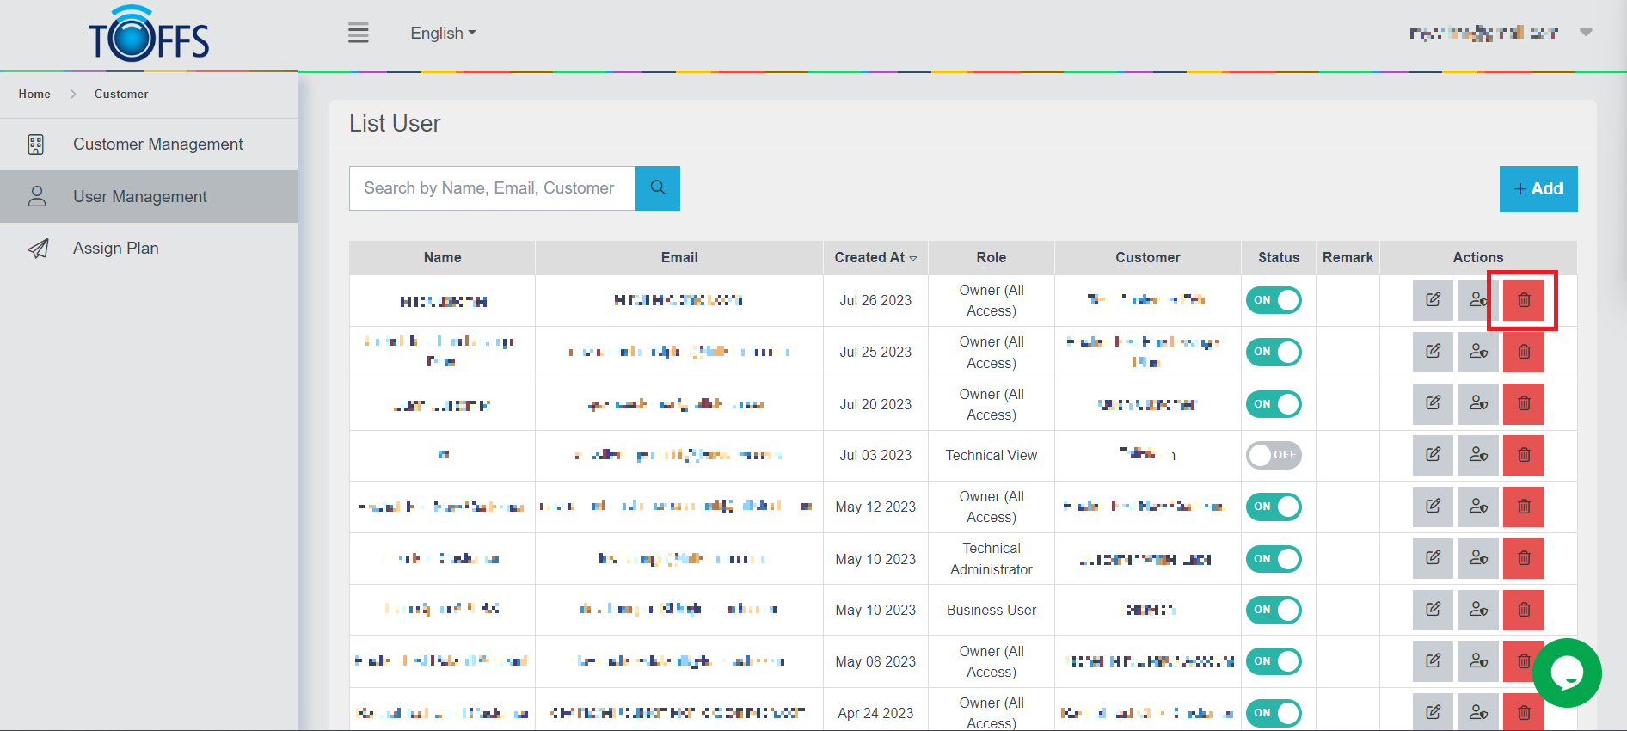This screenshot has width=1627, height=731.
Task: Open the English language dropdown
Action: point(443,34)
